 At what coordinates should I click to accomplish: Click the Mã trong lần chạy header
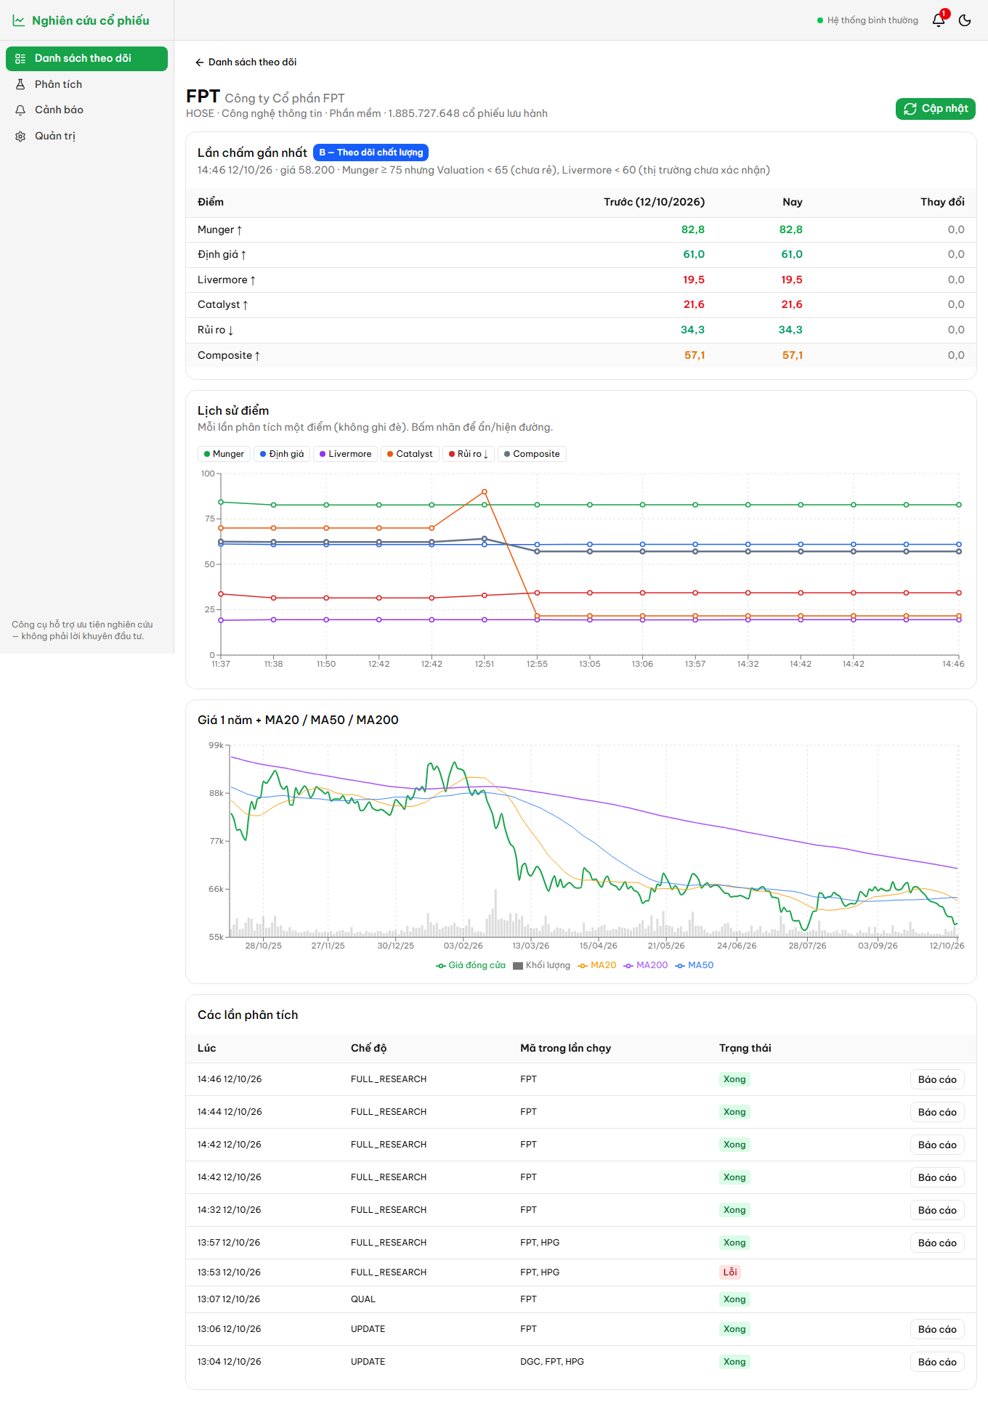[x=565, y=1048]
